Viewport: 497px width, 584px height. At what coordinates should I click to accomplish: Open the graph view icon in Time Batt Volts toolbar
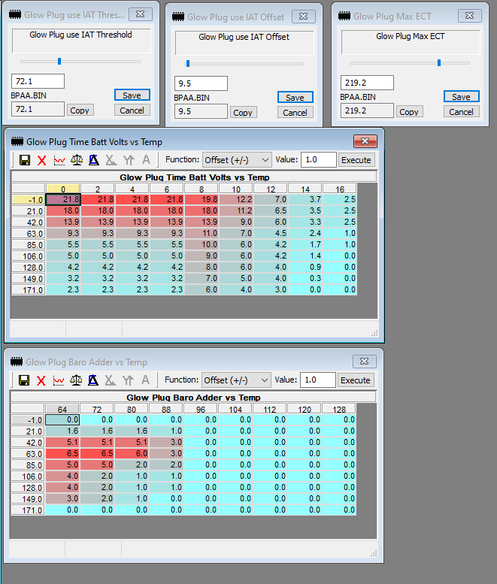tap(59, 160)
